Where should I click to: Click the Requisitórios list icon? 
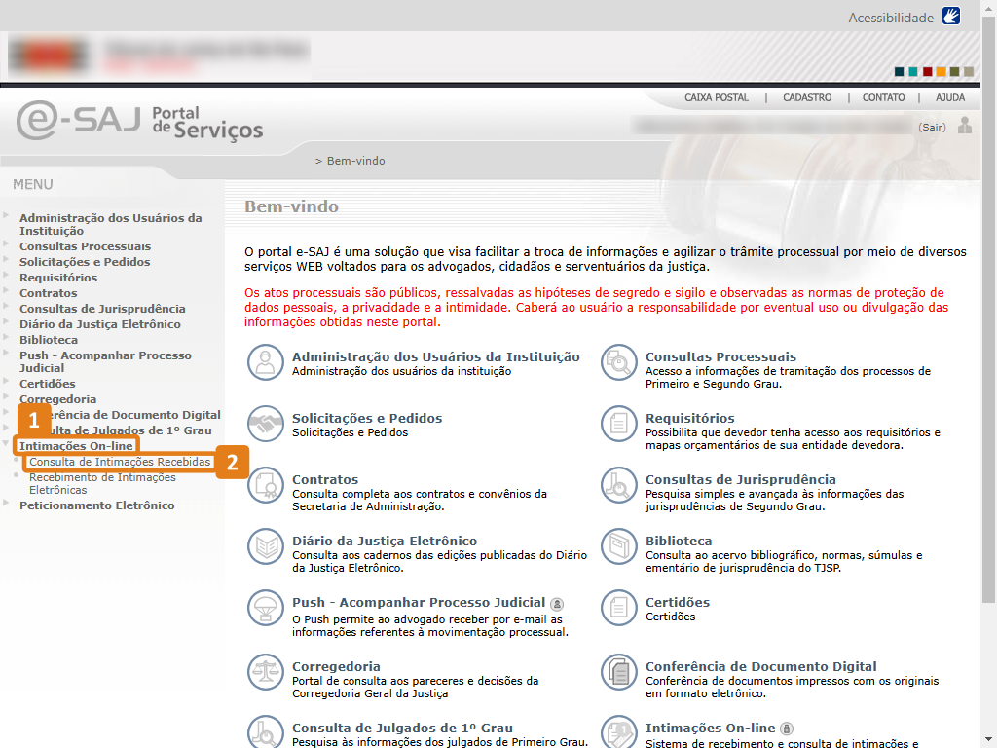tap(619, 423)
